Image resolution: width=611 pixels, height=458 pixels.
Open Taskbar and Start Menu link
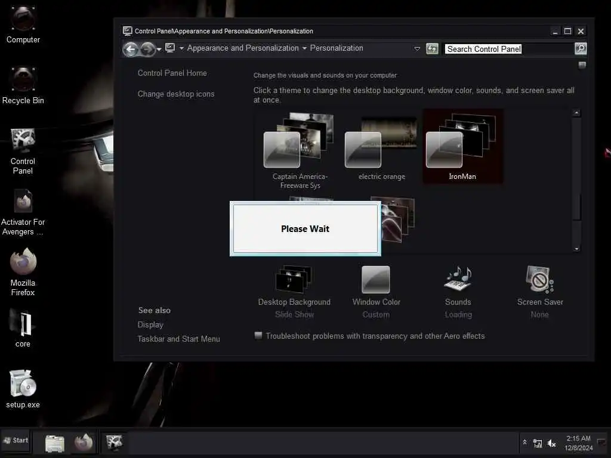click(178, 339)
